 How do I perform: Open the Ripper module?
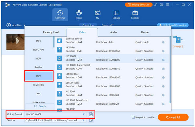point(79,15)
